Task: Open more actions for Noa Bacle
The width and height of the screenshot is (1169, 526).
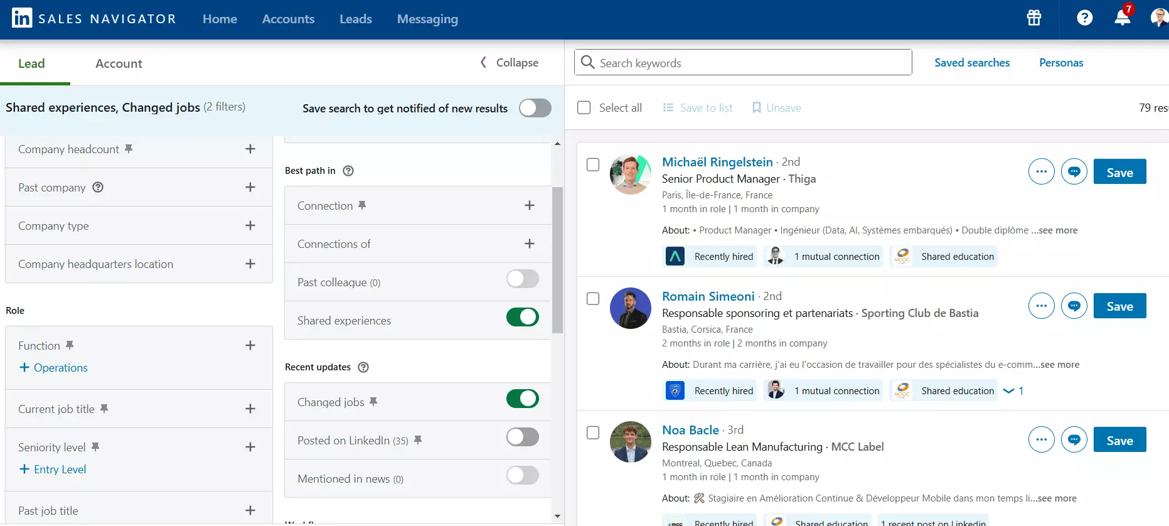Action: [x=1042, y=439]
